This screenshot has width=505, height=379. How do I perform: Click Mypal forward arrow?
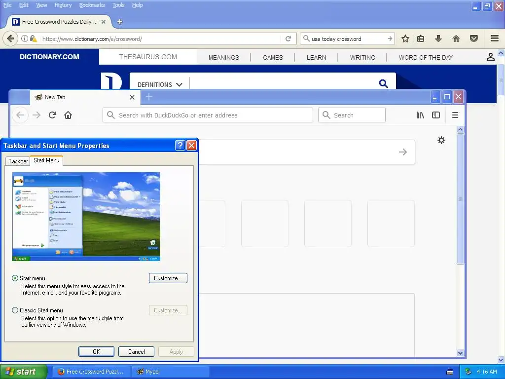(x=36, y=115)
